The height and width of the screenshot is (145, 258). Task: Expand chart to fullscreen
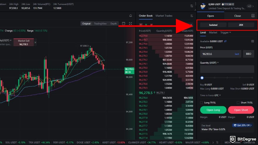(130, 23)
